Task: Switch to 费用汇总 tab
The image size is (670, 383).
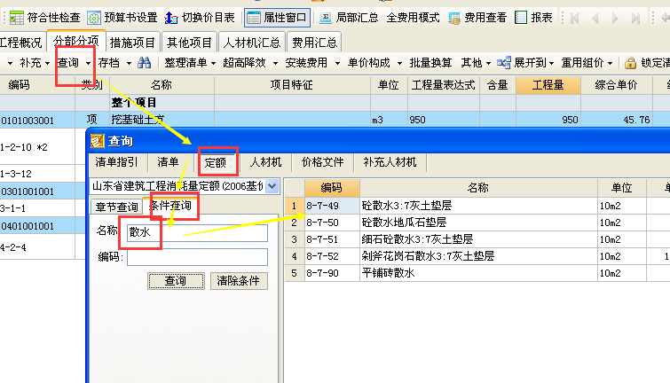Action: pos(314,43)
